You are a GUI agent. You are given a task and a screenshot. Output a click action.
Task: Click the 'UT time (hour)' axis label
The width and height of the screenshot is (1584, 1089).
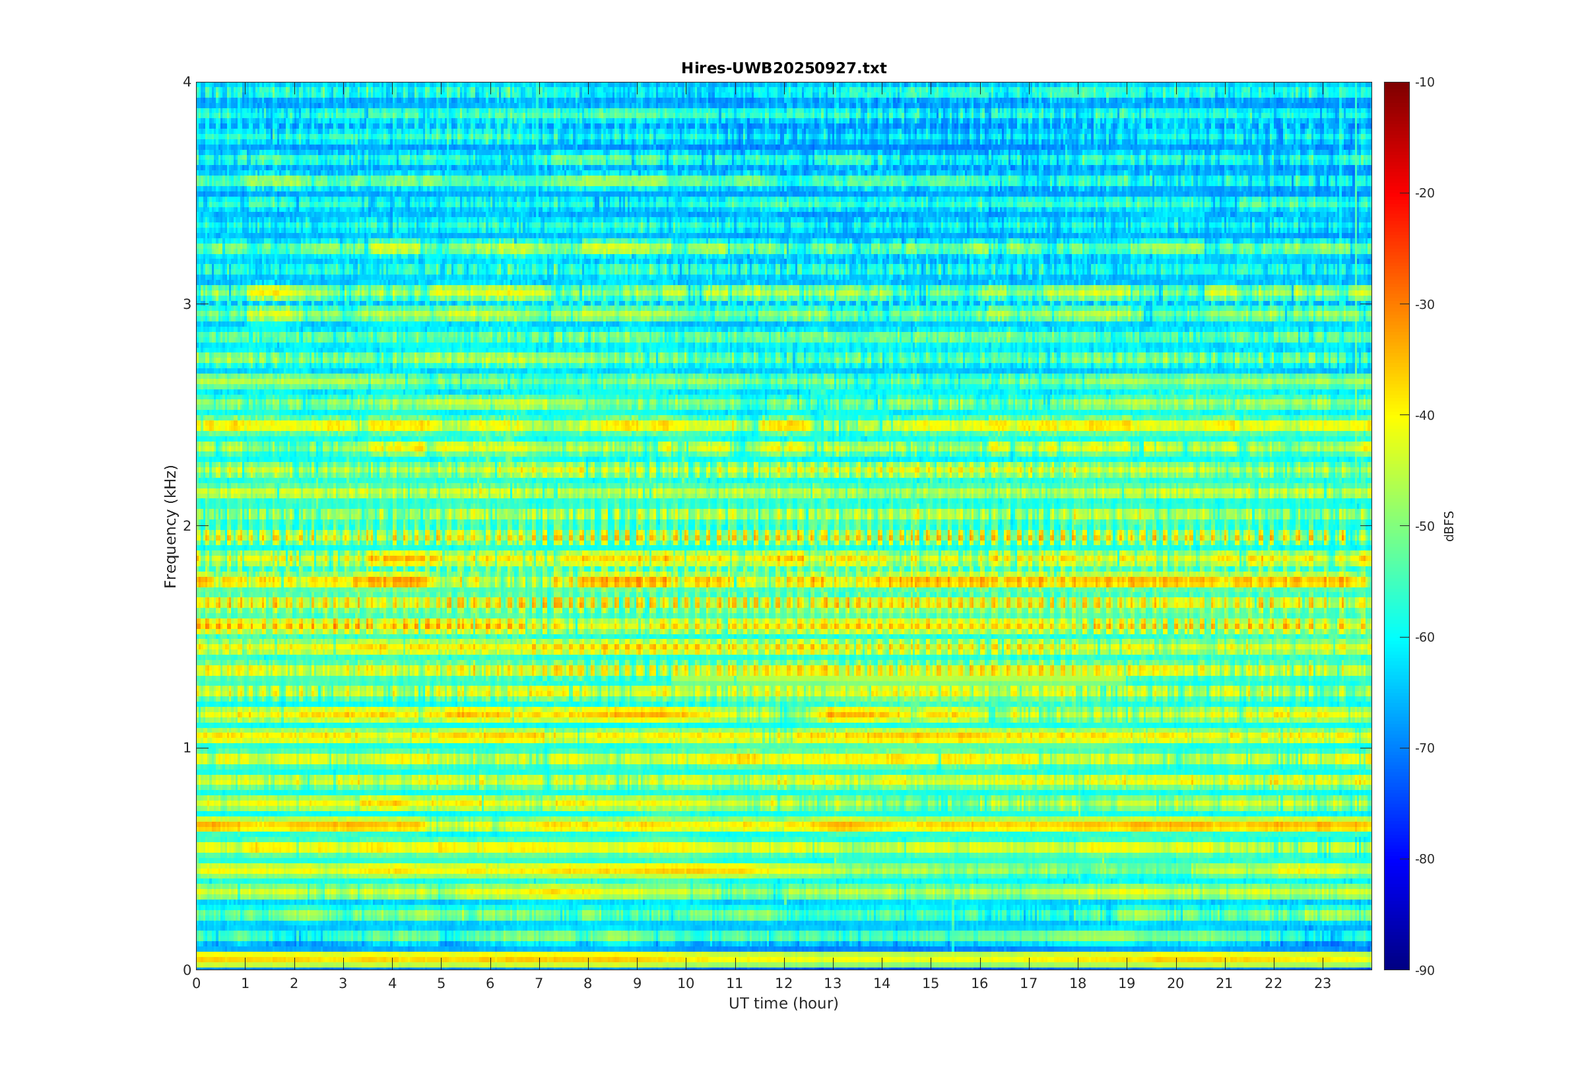pos(783,1003)
